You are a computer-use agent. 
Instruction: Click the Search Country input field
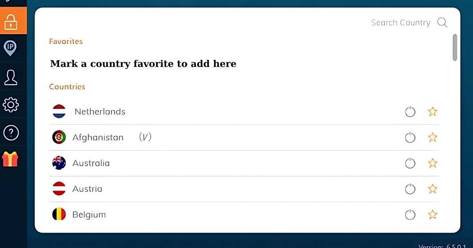point(400,23)
